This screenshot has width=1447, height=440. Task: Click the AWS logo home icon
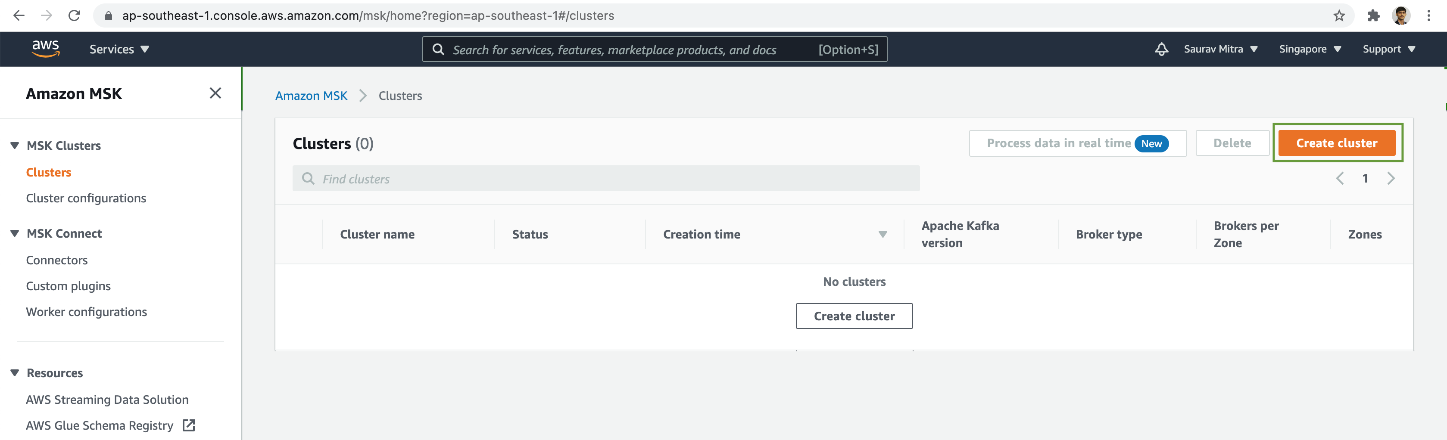tap(46, 49)
